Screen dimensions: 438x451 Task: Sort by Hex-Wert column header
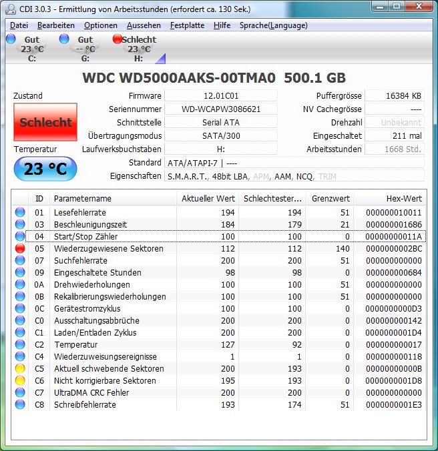(x=389, y=198)
